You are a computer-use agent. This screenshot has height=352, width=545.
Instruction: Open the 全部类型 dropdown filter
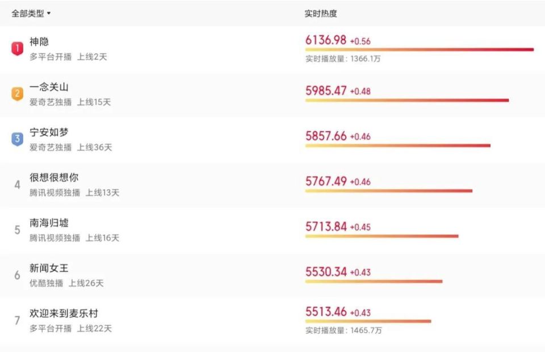31,14
